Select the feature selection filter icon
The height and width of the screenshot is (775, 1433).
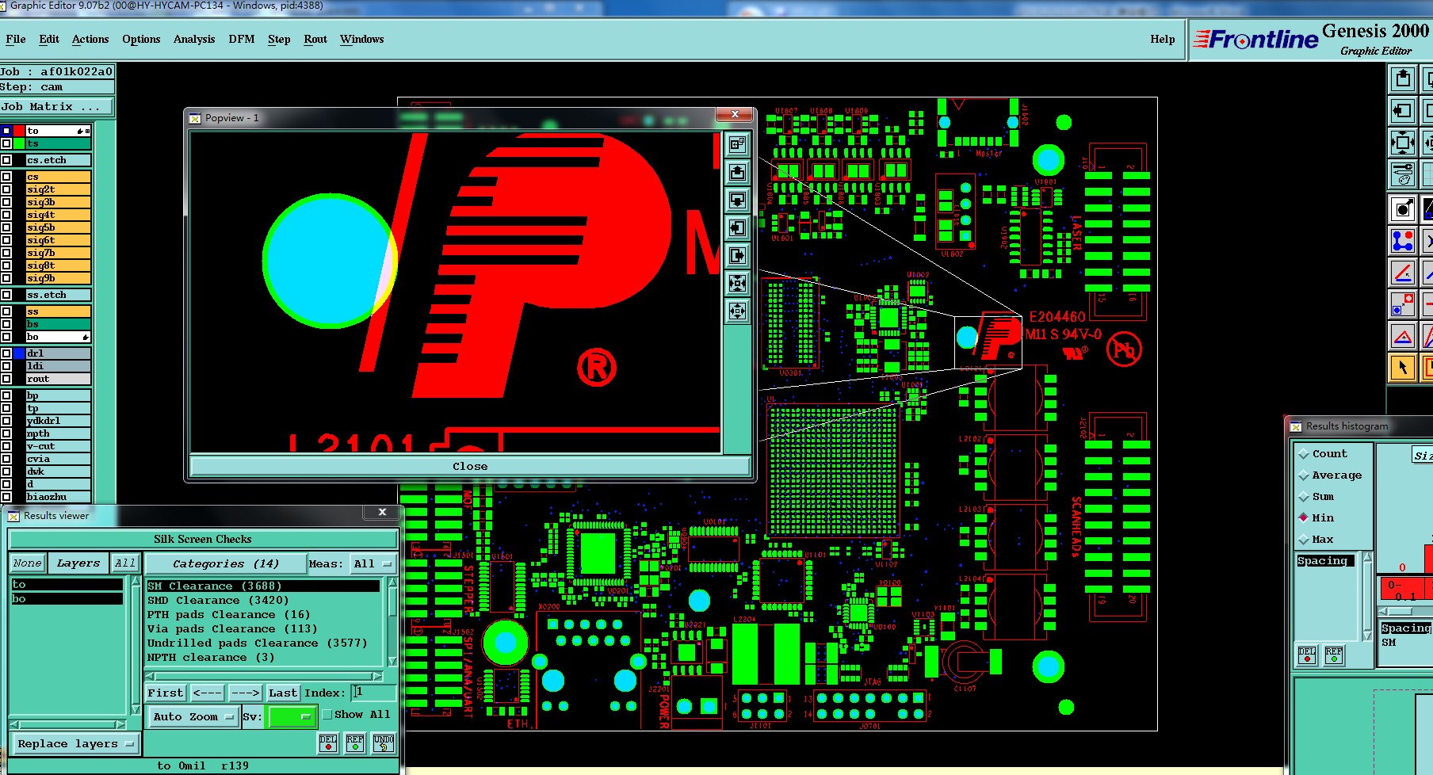point(1403,209)
